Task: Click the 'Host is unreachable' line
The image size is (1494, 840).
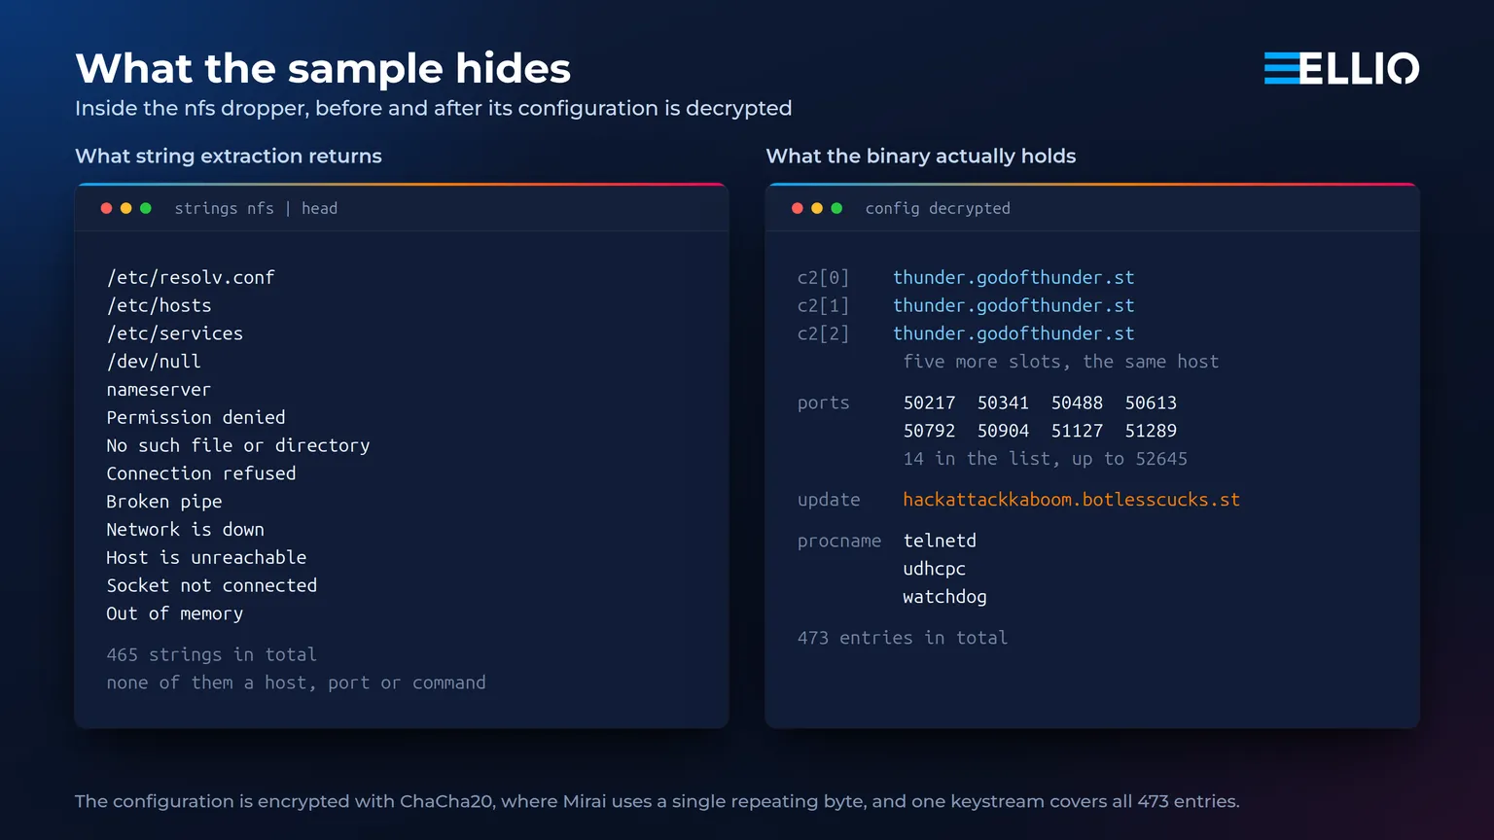Action: click(206, 558)
